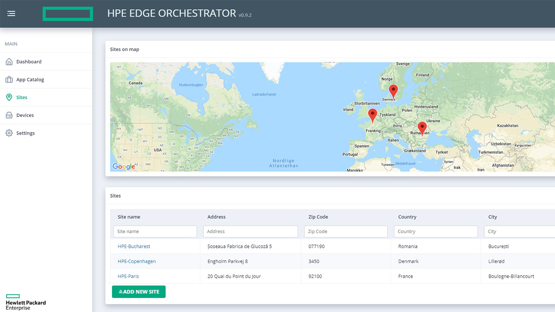
Task: Click the Add New Site button
Action: coord(139,292)
